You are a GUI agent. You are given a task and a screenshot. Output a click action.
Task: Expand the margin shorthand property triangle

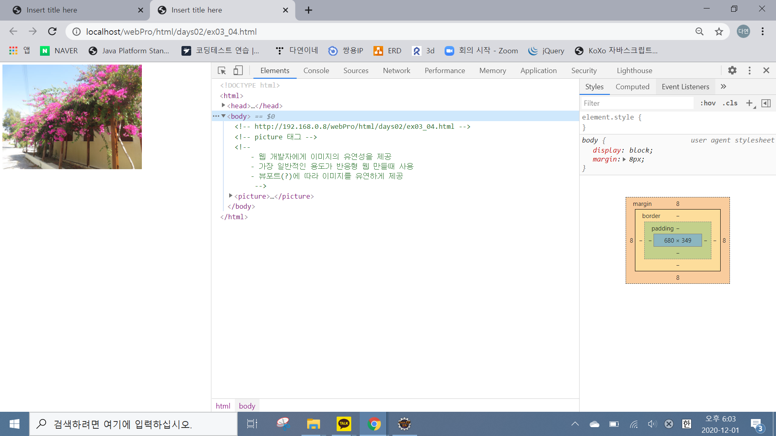tap(624, 159)
